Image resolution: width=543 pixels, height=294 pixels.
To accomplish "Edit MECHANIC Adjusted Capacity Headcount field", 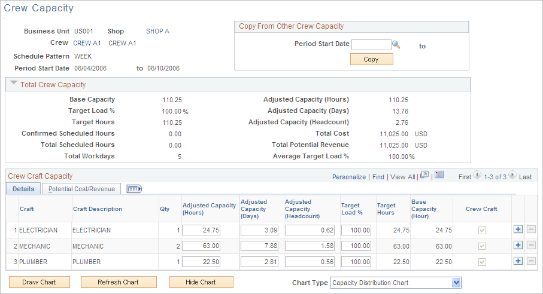I will (310, 246).
